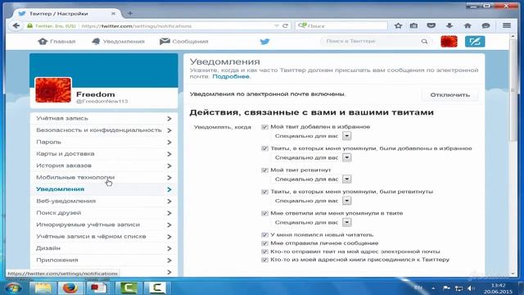Click the Freedom profile name

tap(96, 95)
